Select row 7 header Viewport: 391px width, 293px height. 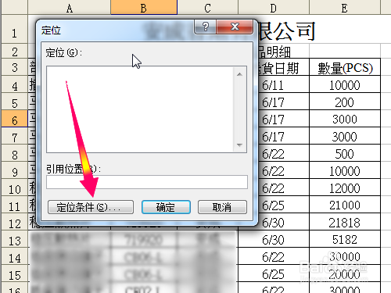point(14,136)
